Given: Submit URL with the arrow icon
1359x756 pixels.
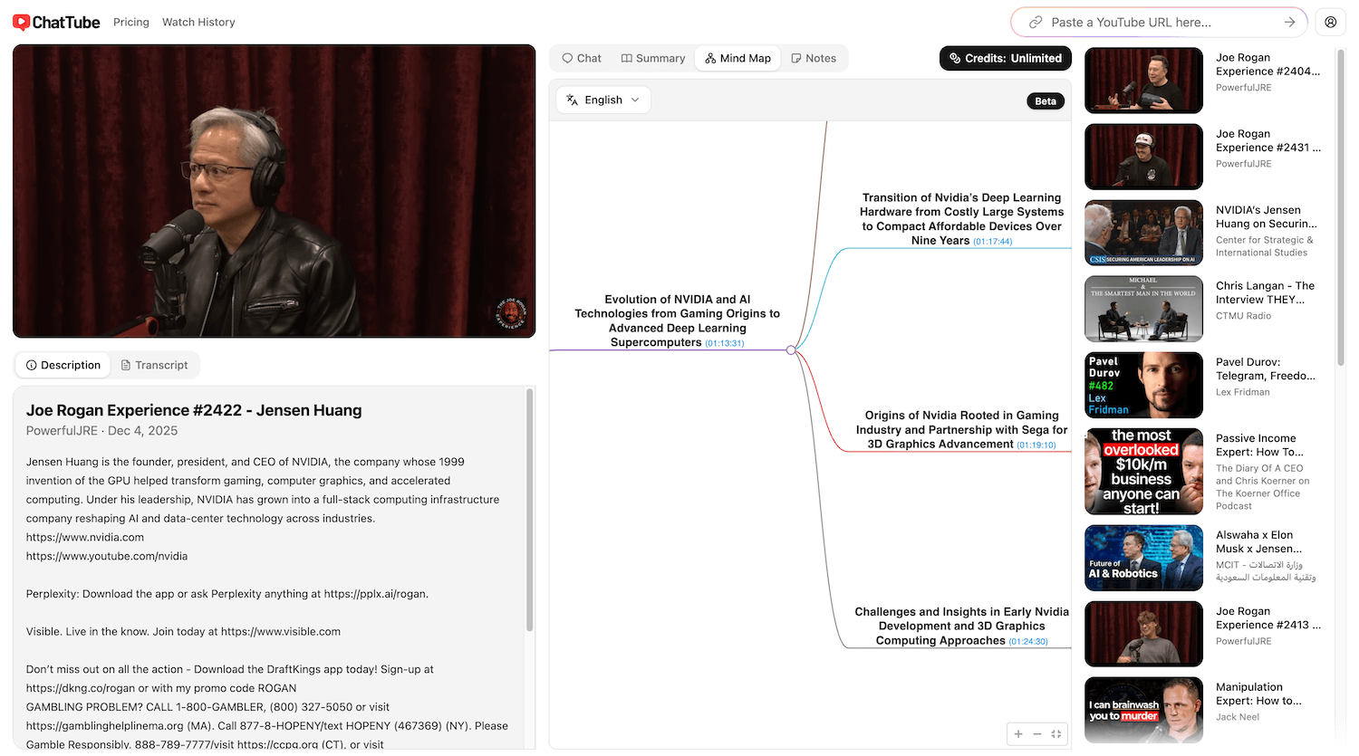Looking at the screenshot, I should pos(1290,22).
